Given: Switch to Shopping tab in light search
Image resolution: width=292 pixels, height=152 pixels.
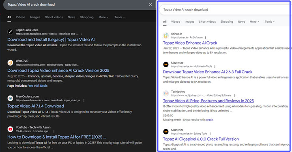Looking at the screenshot, I should pyautogui.click(x=227, y=21).
